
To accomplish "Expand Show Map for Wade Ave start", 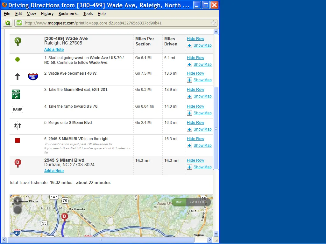I will pos(202,45).
